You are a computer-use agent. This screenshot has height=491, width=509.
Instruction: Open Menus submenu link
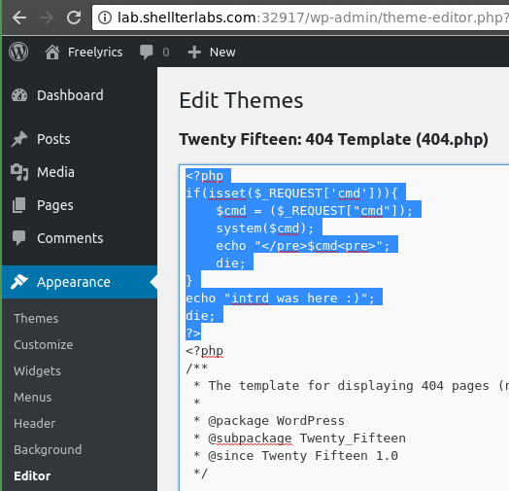point(32,397)
